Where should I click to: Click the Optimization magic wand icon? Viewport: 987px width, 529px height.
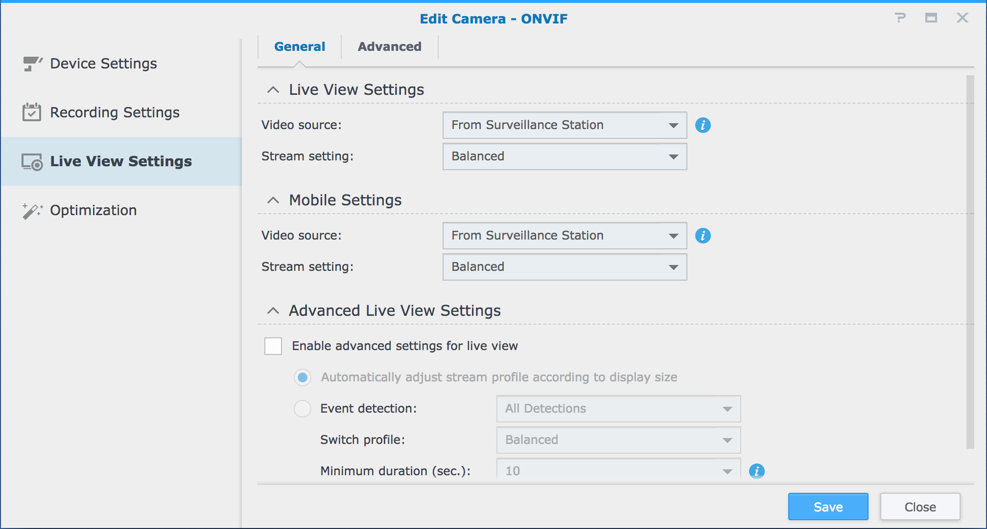pos(32,211)
